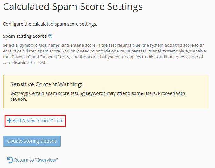Click the italic "Warning" word

click(x=19, y=93)
